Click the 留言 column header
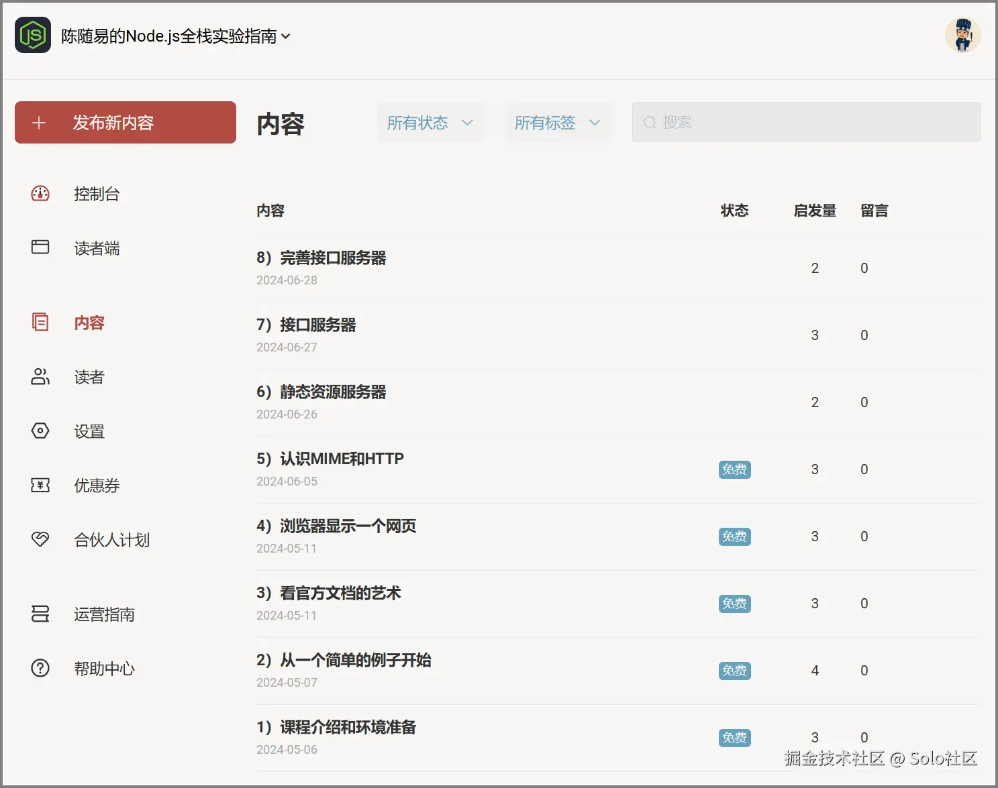Image resolution: width=998 pixels, height=788 pixels. [875, 211]
